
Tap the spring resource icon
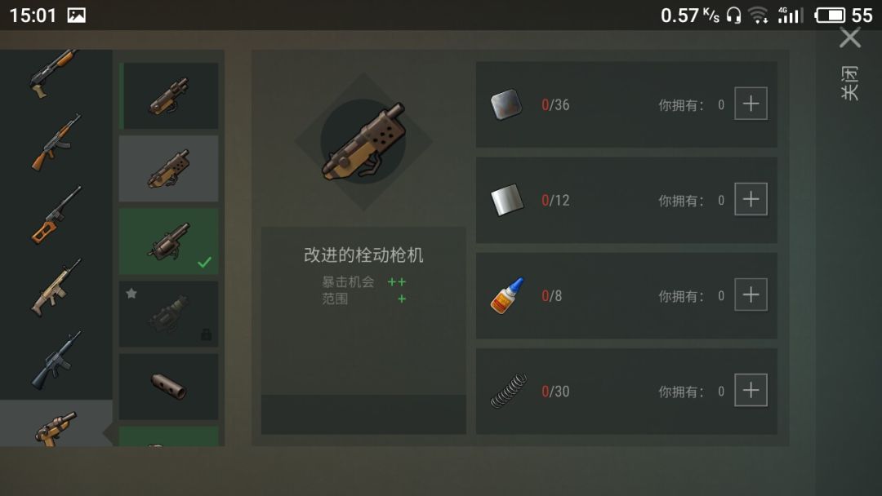click(509, 391)
